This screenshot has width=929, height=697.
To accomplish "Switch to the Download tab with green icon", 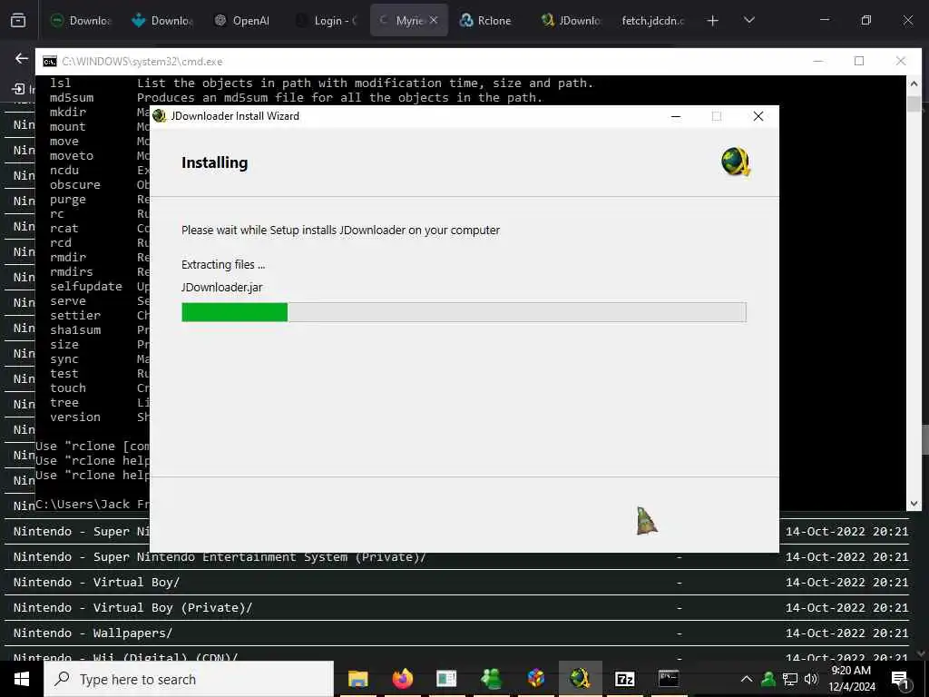I will (81, 20).
